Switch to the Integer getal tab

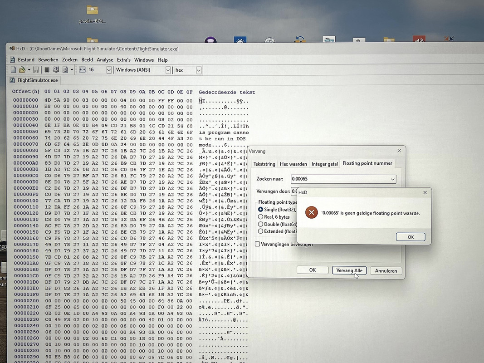point(325,164)
